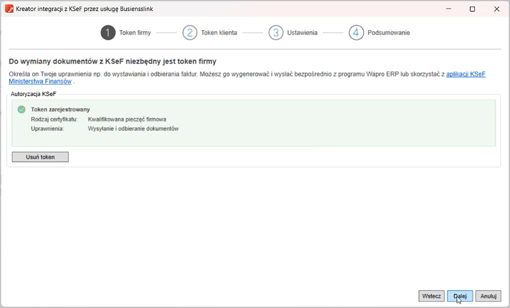Select the "Token firmy" step label

click(x=135, y=33)
